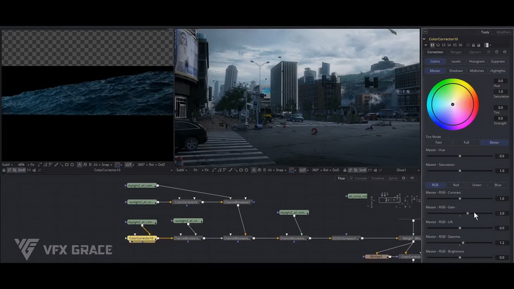Open 360° dropdown in left viewer
Viewport: 514px width, 289px height.
tap(142, 165)
